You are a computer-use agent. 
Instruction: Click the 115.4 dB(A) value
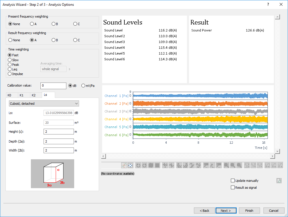(x=168, y=48)
